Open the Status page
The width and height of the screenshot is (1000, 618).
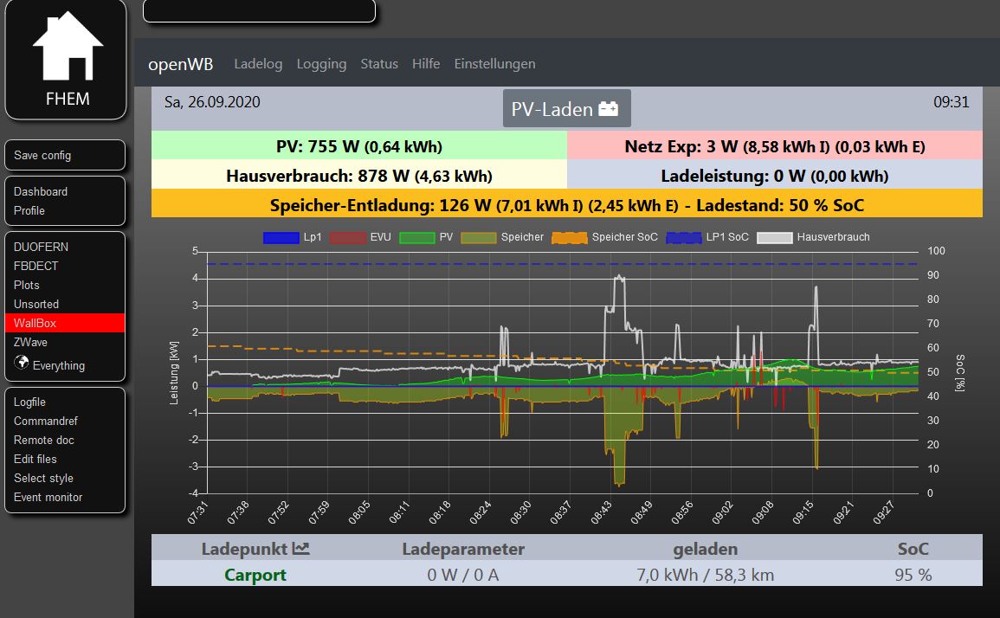379,64
